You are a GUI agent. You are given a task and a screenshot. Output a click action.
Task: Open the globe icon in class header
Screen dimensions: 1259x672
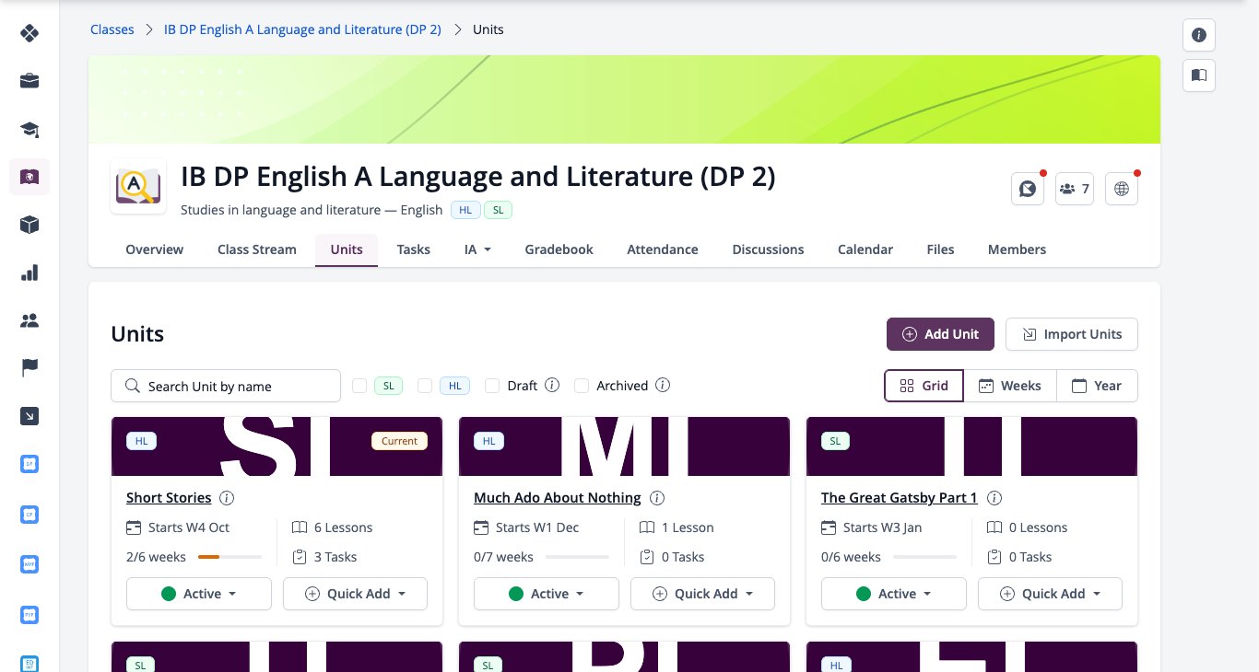(x=1122, y=189)
